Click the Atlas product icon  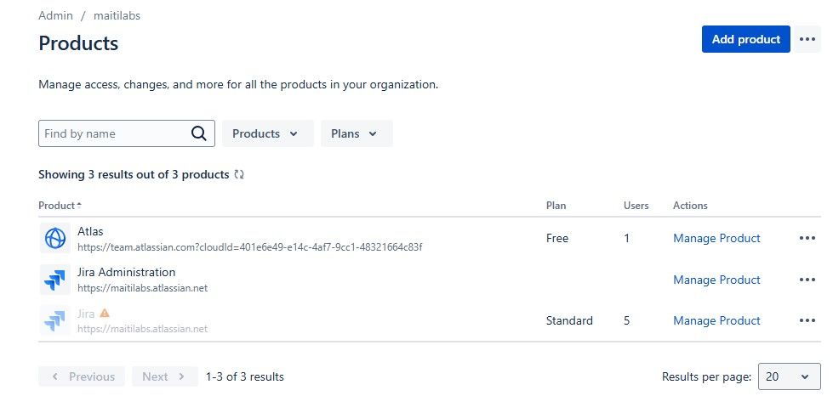(x=55, y=238)
